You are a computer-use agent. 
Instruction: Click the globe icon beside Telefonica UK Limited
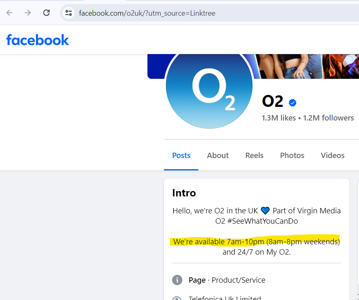coord(177,298)
